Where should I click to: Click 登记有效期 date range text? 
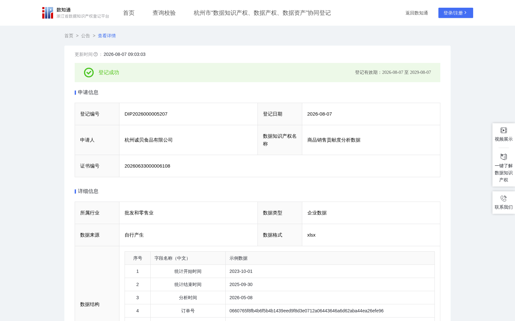[393, 73]
